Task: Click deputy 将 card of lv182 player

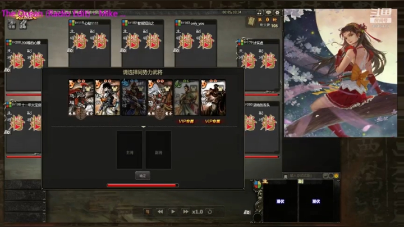Action: [153, 41]
